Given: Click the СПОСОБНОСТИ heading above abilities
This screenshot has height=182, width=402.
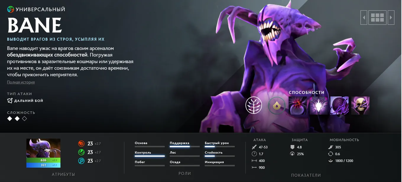Looking at the screenshot, I should pyautogui.click(x=307, y=92).
